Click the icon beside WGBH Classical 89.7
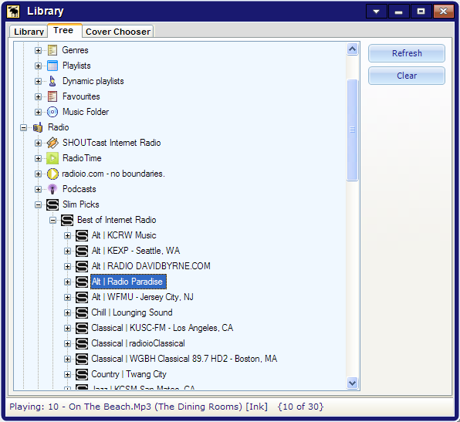Image resolution: width=460 pixels, height=422 pixels. [82, 359]
